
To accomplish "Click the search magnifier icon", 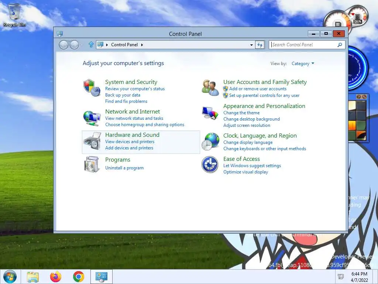I will (x=340, y=45).
